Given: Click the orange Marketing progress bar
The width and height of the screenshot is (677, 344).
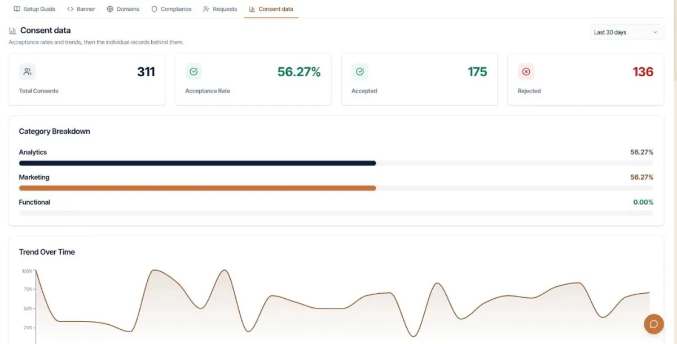Looking at the screenshot, I should 197,188.
